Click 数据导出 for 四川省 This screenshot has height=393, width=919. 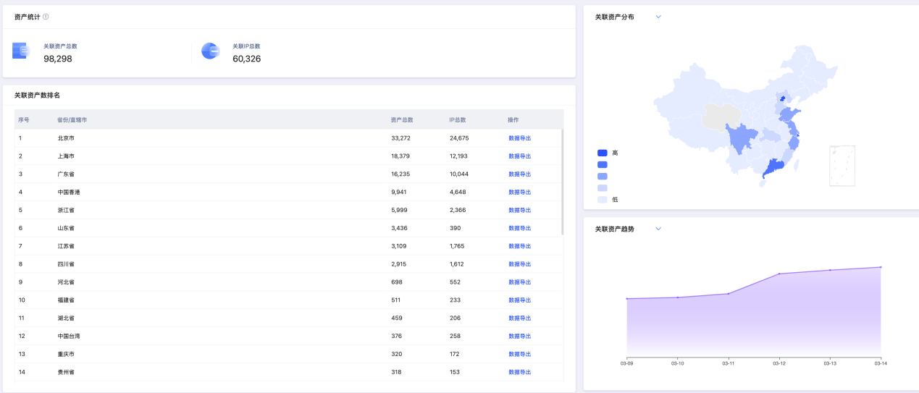pyautogui.click(x=519, y=264)
